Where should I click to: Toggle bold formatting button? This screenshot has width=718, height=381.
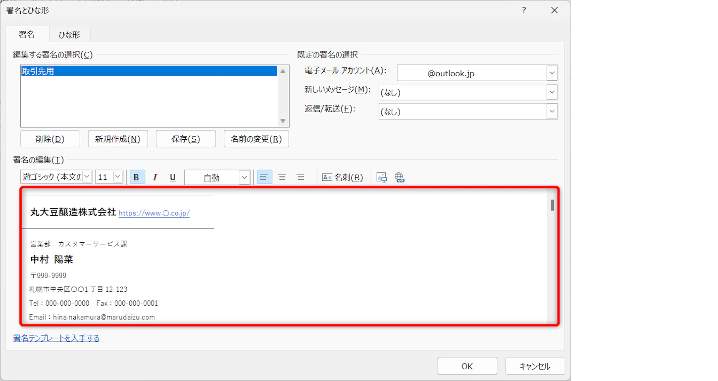point(137,177)
